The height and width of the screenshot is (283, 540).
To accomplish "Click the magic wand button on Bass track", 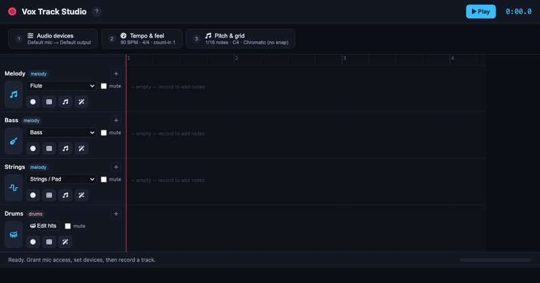I will click(82, 148).
